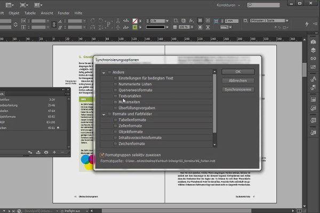
Task: Click the Synchronisieren button
Action: pos(238,89)
